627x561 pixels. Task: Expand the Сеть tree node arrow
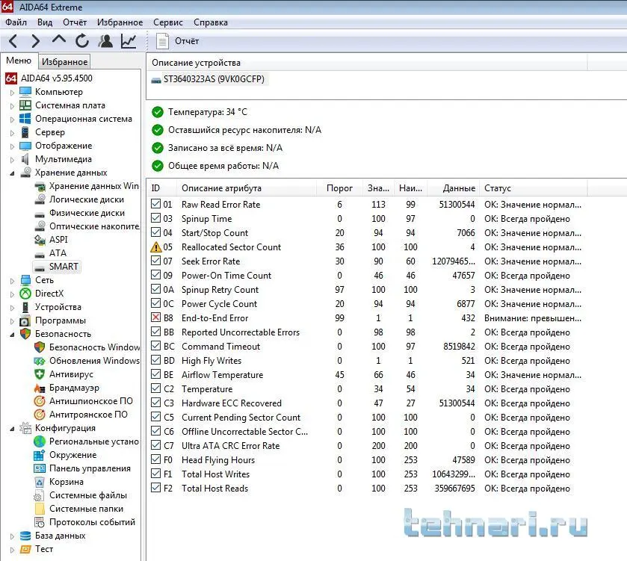pyautogui.click(x=12, y=281)
